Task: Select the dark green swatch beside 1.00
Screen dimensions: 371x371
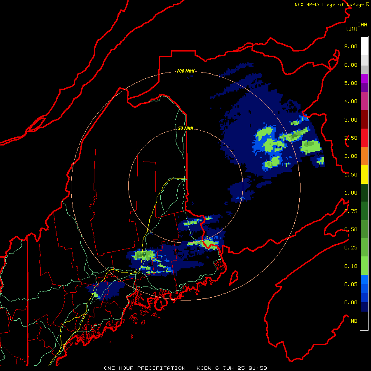Action: (x=364, y=193)
